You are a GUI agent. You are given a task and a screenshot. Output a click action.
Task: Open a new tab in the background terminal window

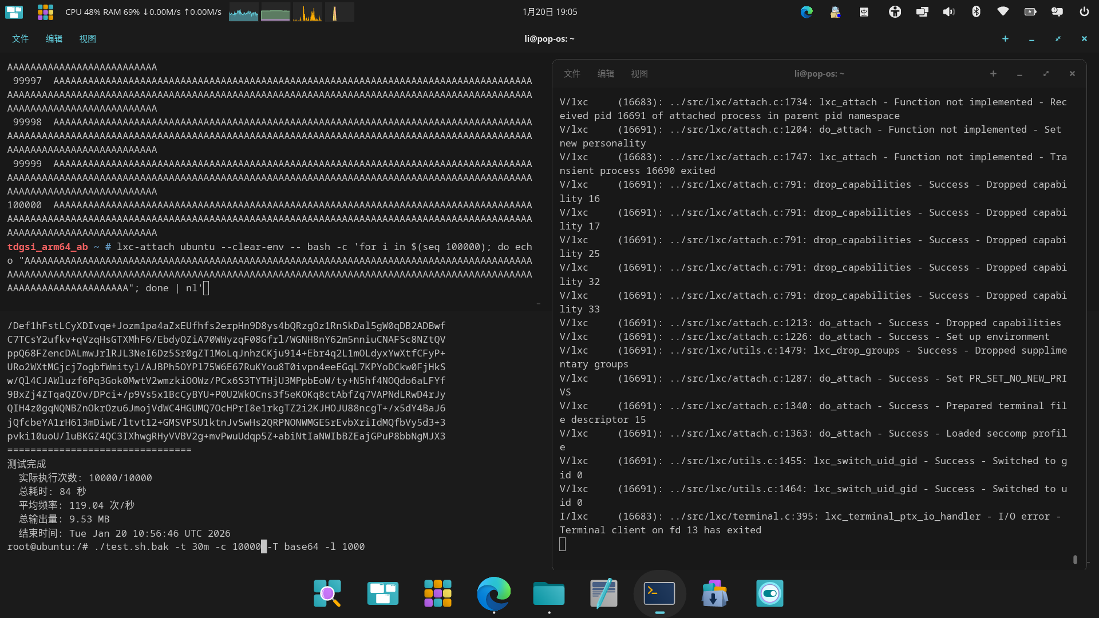point(993,74)
